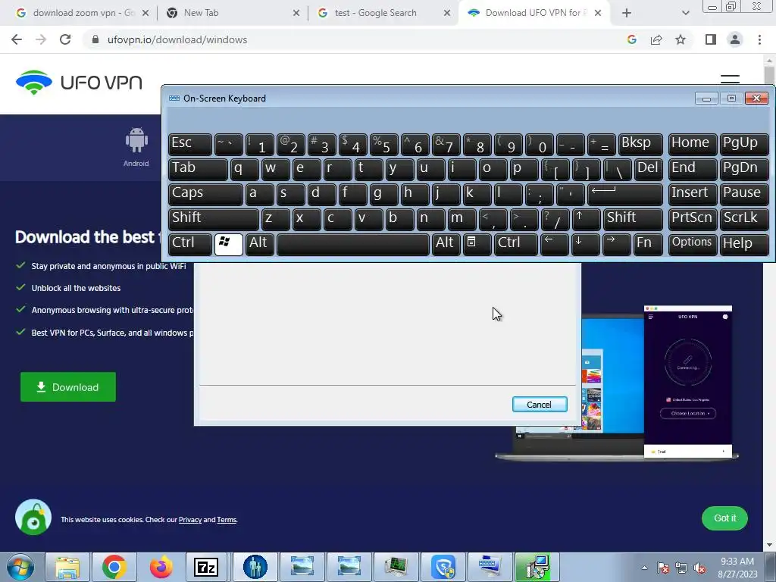Toggle the right Alt key on the keyboard
Screen dimensions: 776x582
click(x=446, y=245)
